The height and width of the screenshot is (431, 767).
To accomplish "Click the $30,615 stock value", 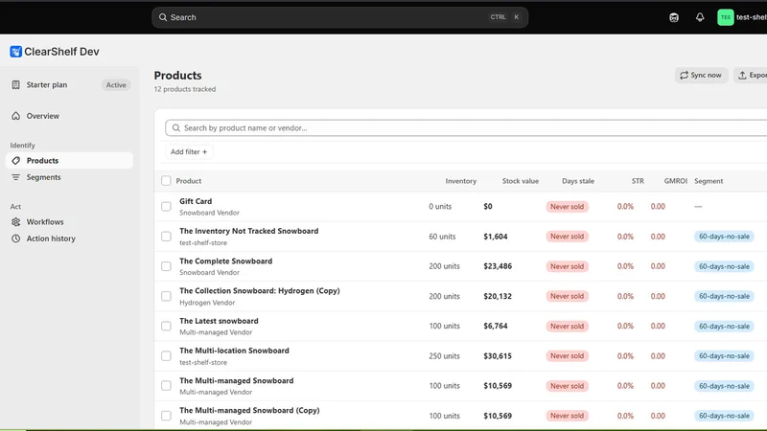I will pyautogui.click(x=498, y=355).
